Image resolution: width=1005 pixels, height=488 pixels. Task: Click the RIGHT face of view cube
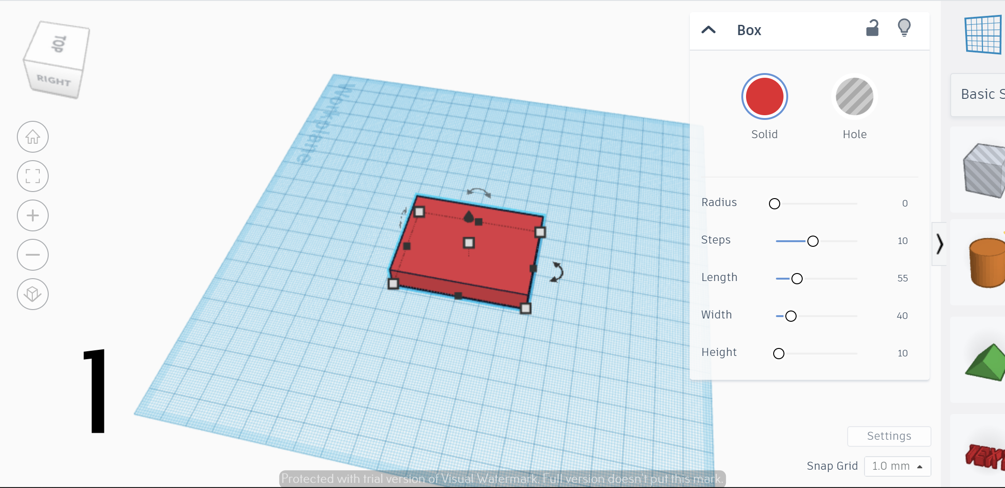point(54,80)
